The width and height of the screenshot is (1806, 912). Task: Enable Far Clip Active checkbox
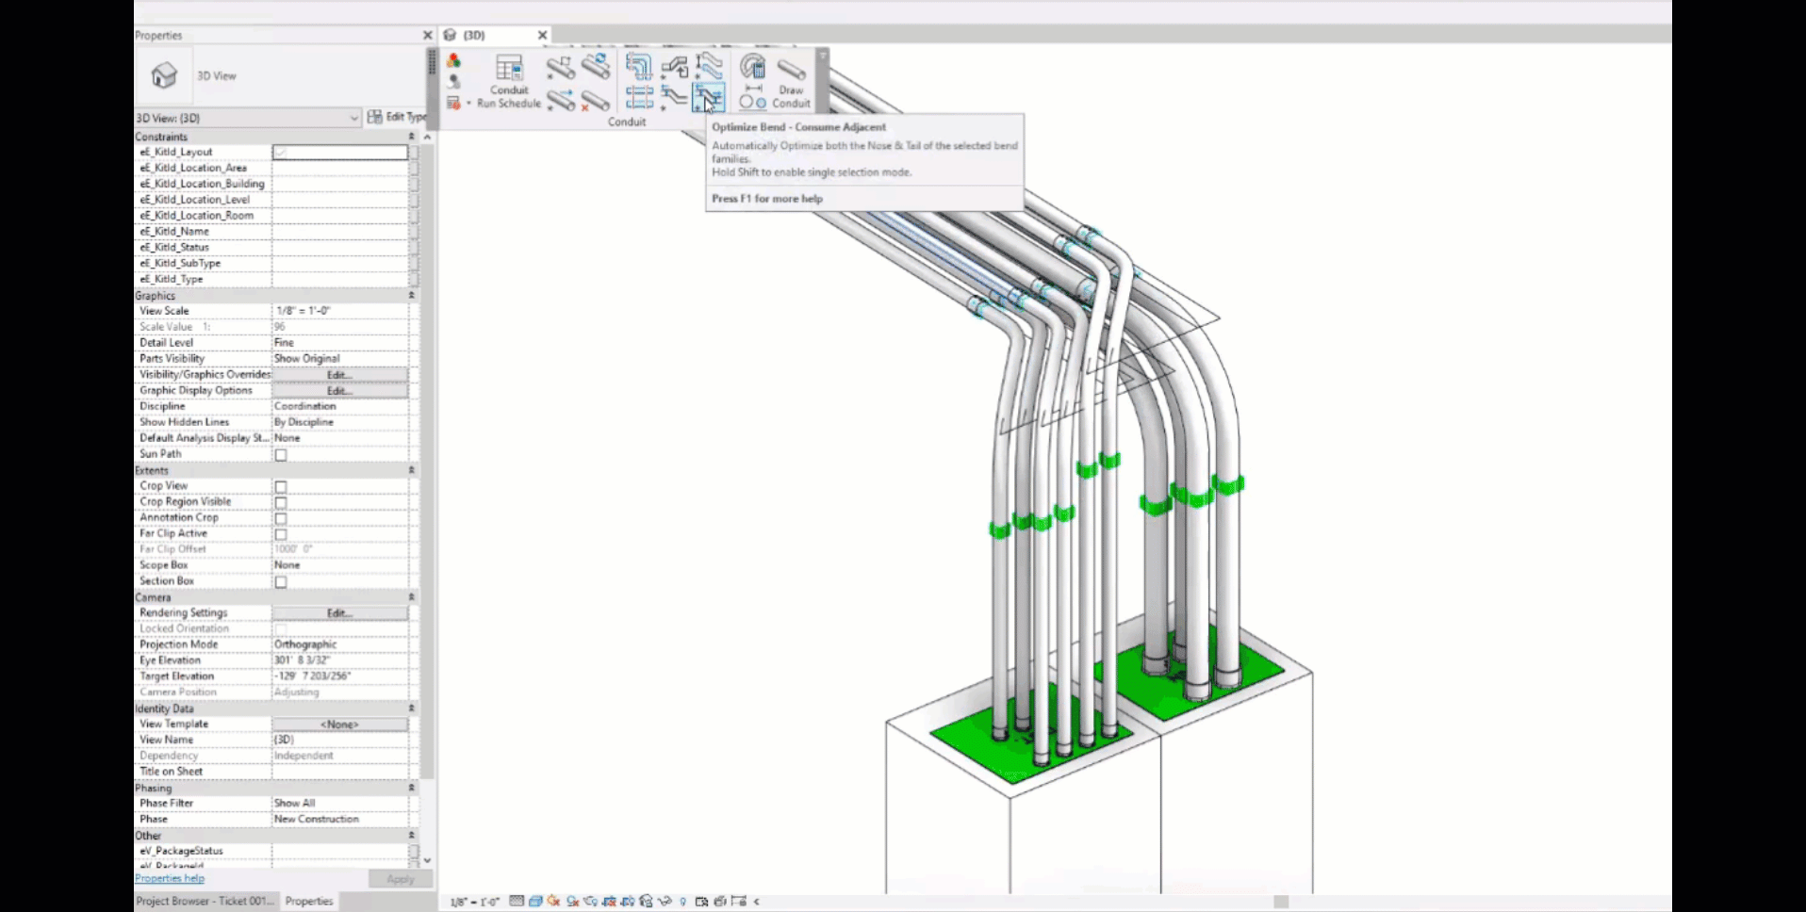click(x=281, y=535)
